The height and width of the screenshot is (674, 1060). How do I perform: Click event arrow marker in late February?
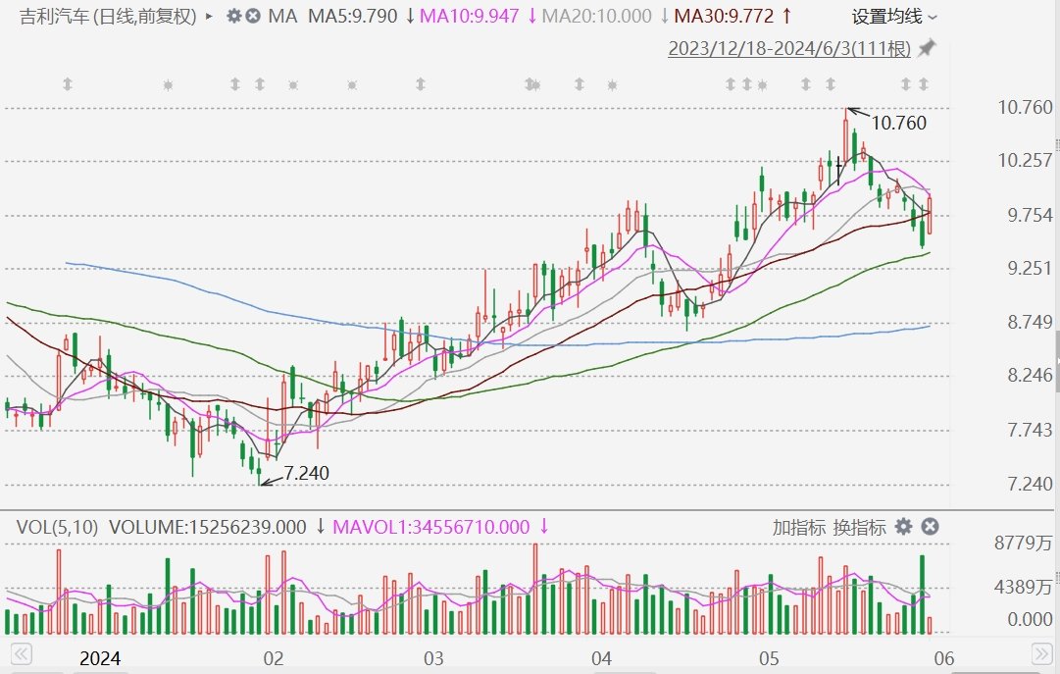(x=421, y=84)
